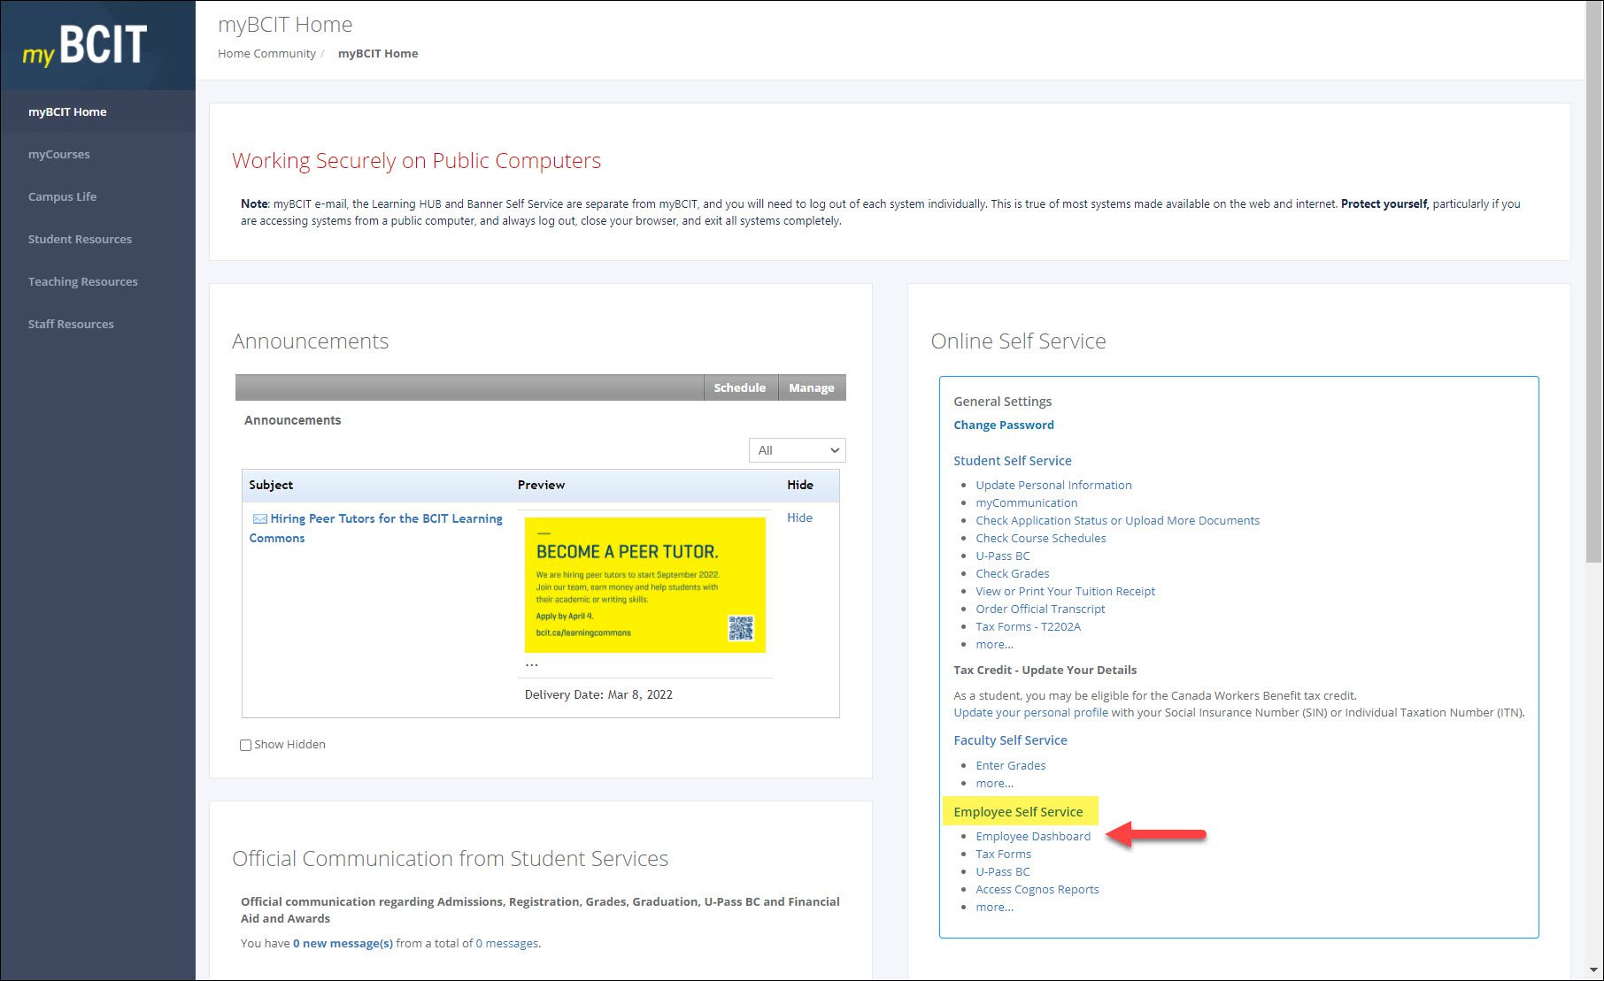Expand more options under Faculty Self Service

click(993, 783)
